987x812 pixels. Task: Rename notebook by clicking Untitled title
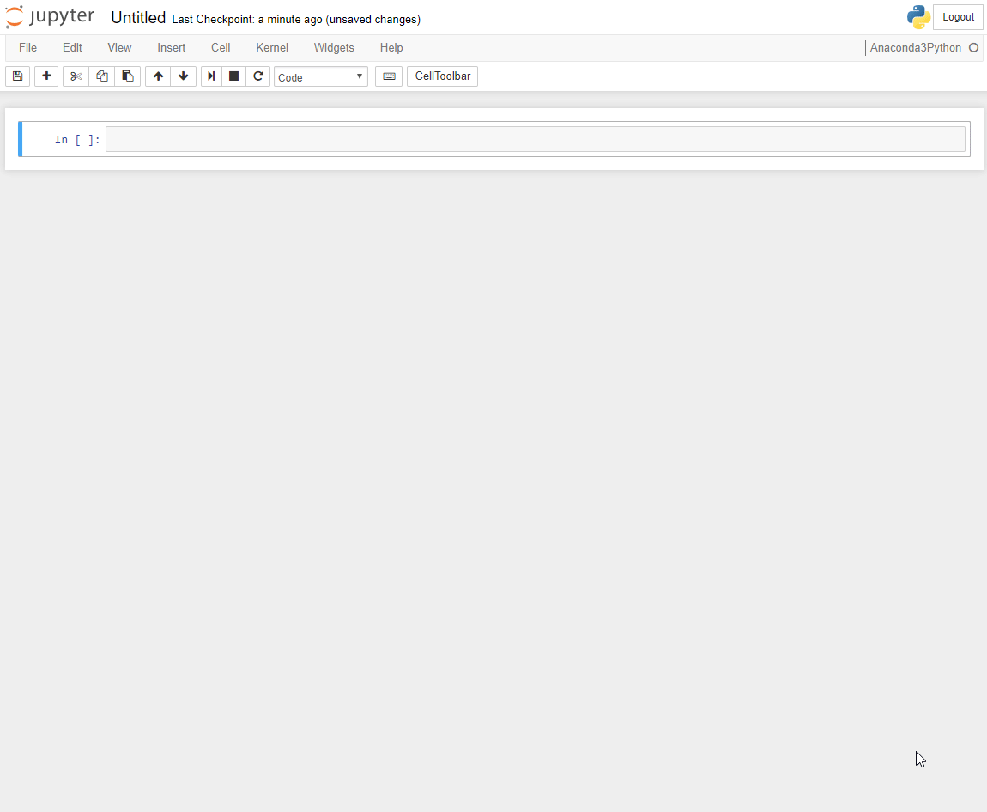(138, 18)
